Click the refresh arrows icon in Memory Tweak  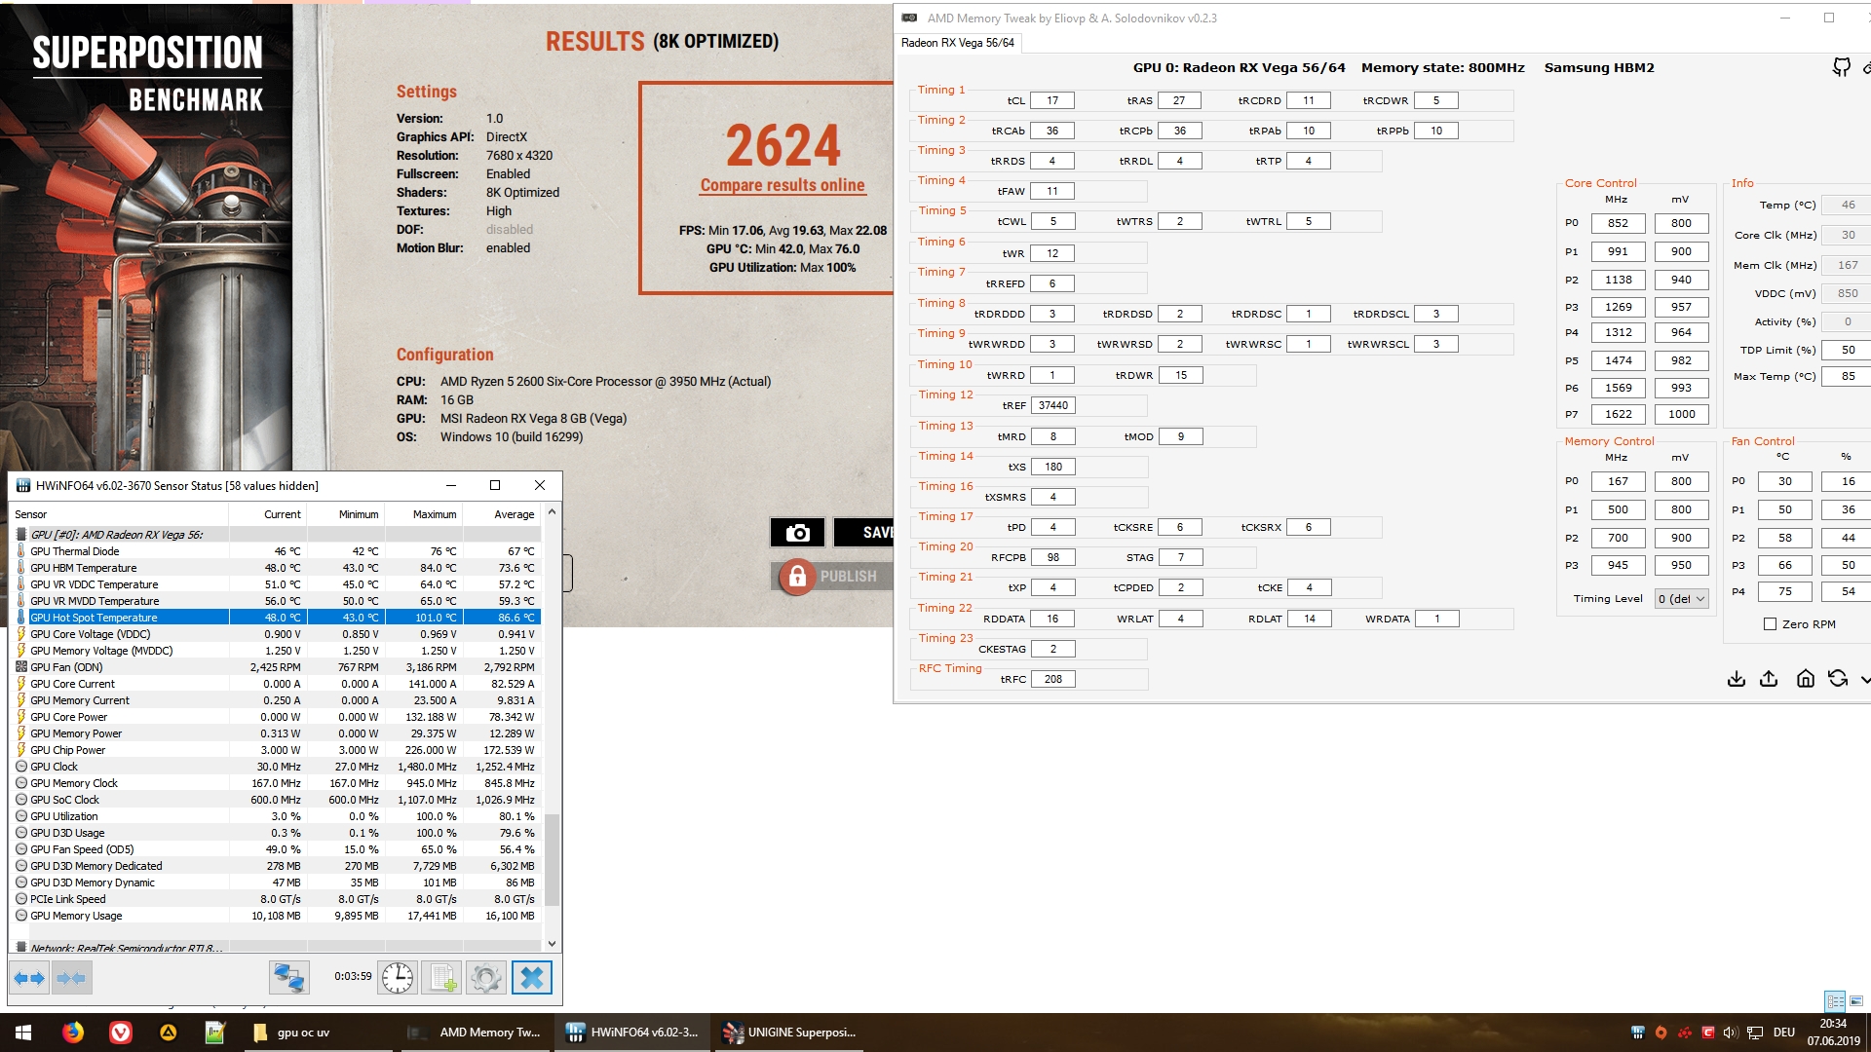[1838, 679]
